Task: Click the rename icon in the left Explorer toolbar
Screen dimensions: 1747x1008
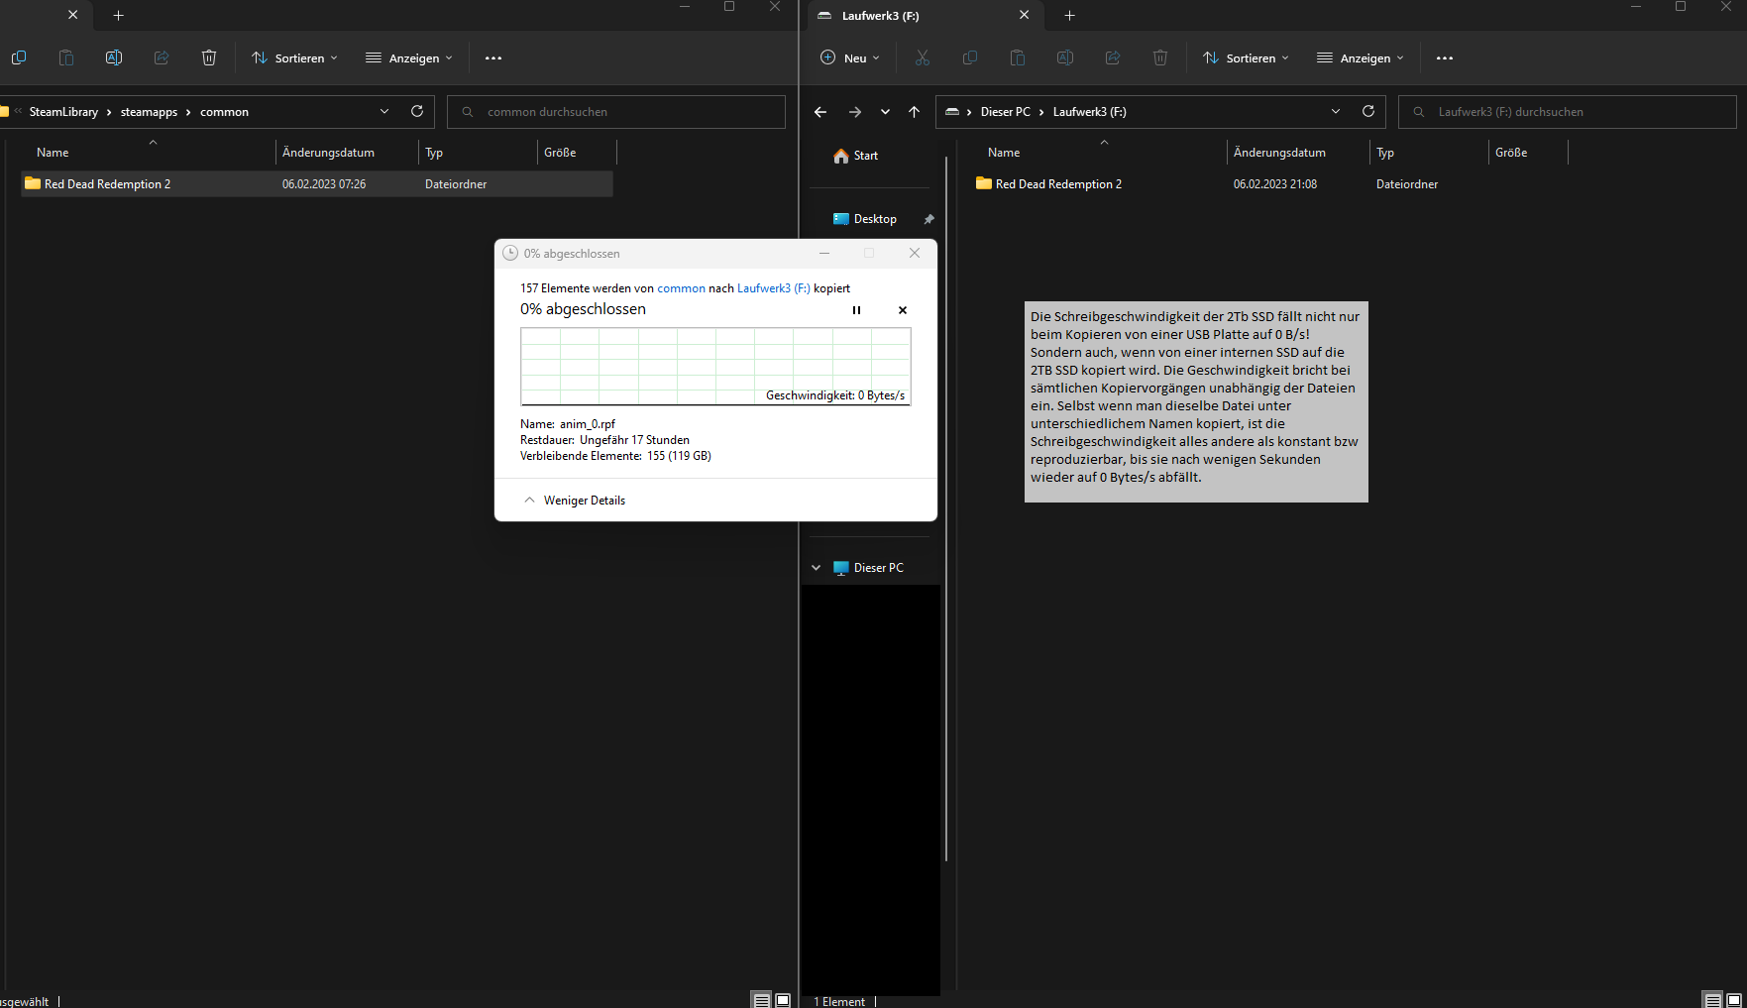Action: point(114,57)
